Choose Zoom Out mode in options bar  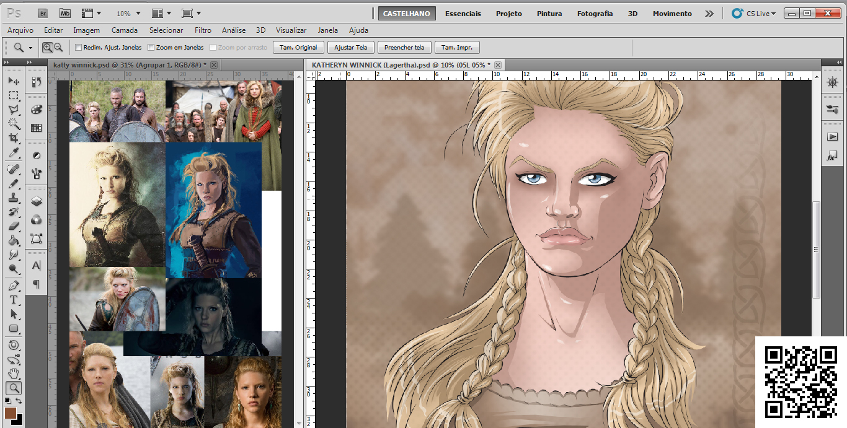[58, 47]
